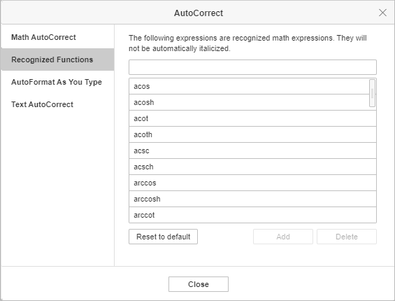
Task: Select acoth in the list
Action: point(252,134)
